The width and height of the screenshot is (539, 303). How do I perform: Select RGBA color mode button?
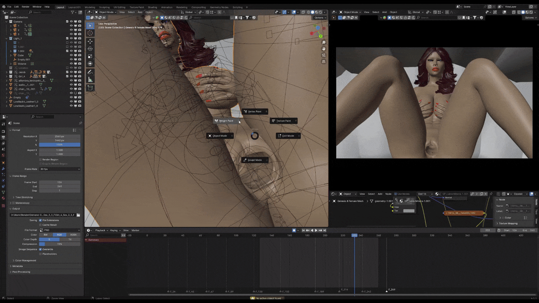(x=73, y=235)
